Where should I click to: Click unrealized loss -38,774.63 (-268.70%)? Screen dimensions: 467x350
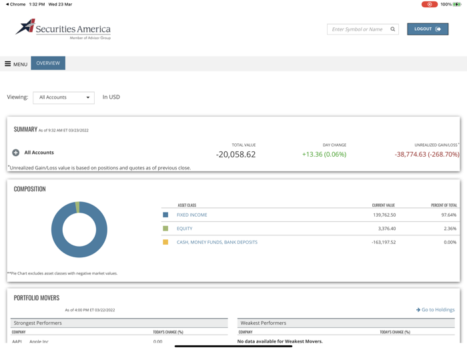pos(427,155)
